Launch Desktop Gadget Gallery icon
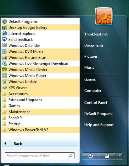The height and width of the screenshot is (166, 129). 4,28
